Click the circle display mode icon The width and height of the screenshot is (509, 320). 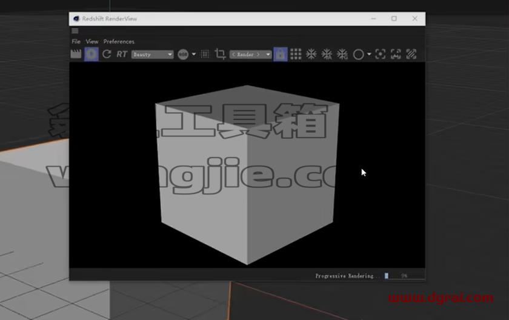point(358,54)
